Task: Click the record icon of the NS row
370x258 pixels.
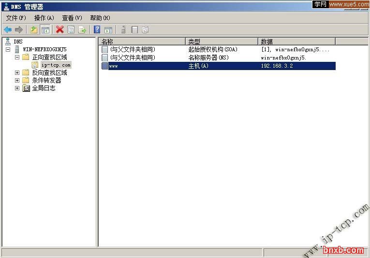Action: [x=104, y=57]
